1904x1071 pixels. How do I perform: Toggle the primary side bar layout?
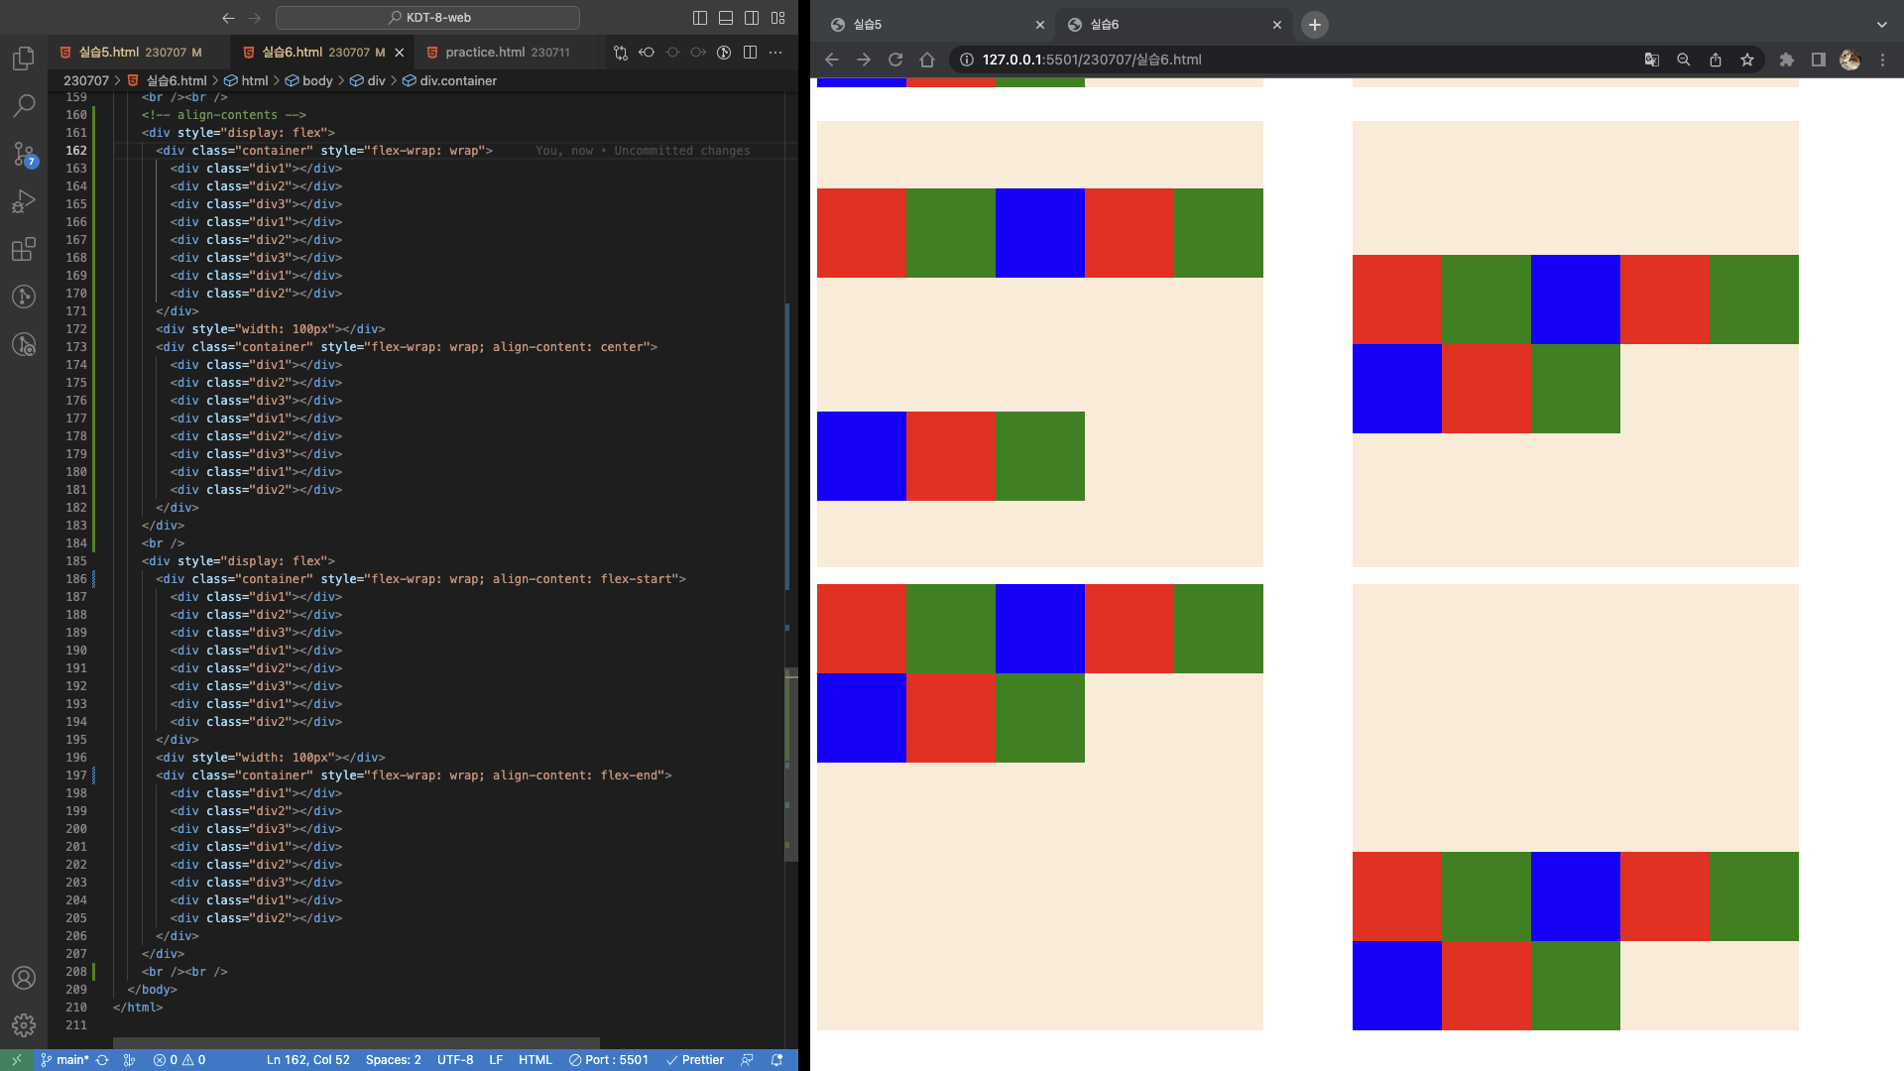700,18
